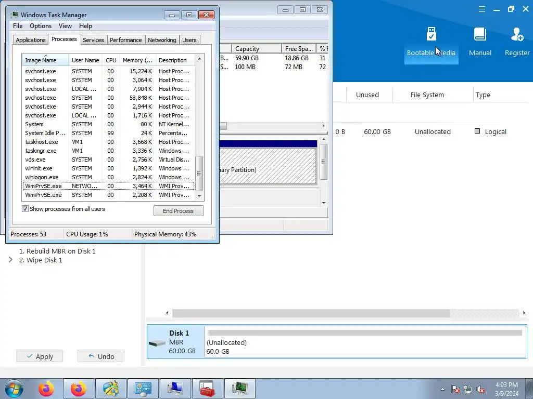Open the red toolbox taskbar icon
Viewport: 533px width, 399px height.
pos(207,389)
